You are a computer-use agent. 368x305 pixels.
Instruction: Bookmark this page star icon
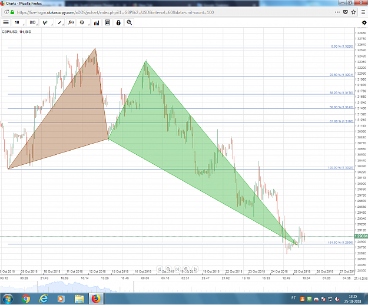pyautogui.click(x=354, y=12)
